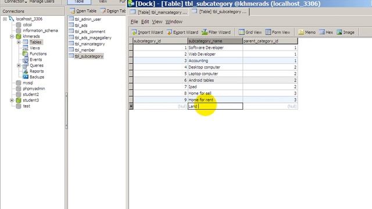Select the information_schema database
This screenshot has width=372, height=209.
tap(37, 31)
